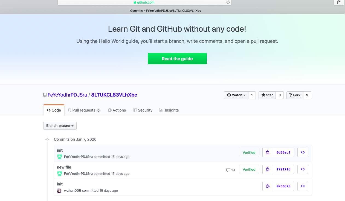
Task: Browse repository at commit 02bb678
Action: point(303,186)
